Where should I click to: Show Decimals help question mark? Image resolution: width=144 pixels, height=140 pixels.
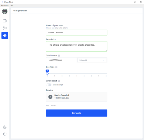[56, 67]
